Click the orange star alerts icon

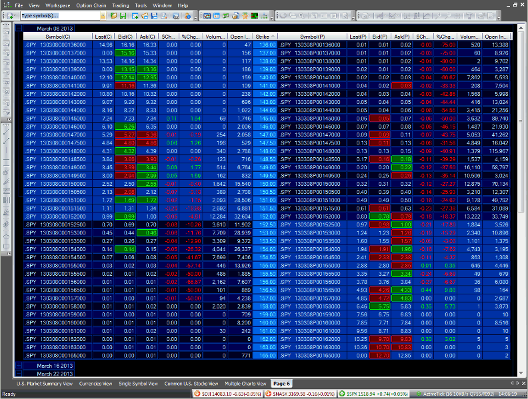coord(245,16)
